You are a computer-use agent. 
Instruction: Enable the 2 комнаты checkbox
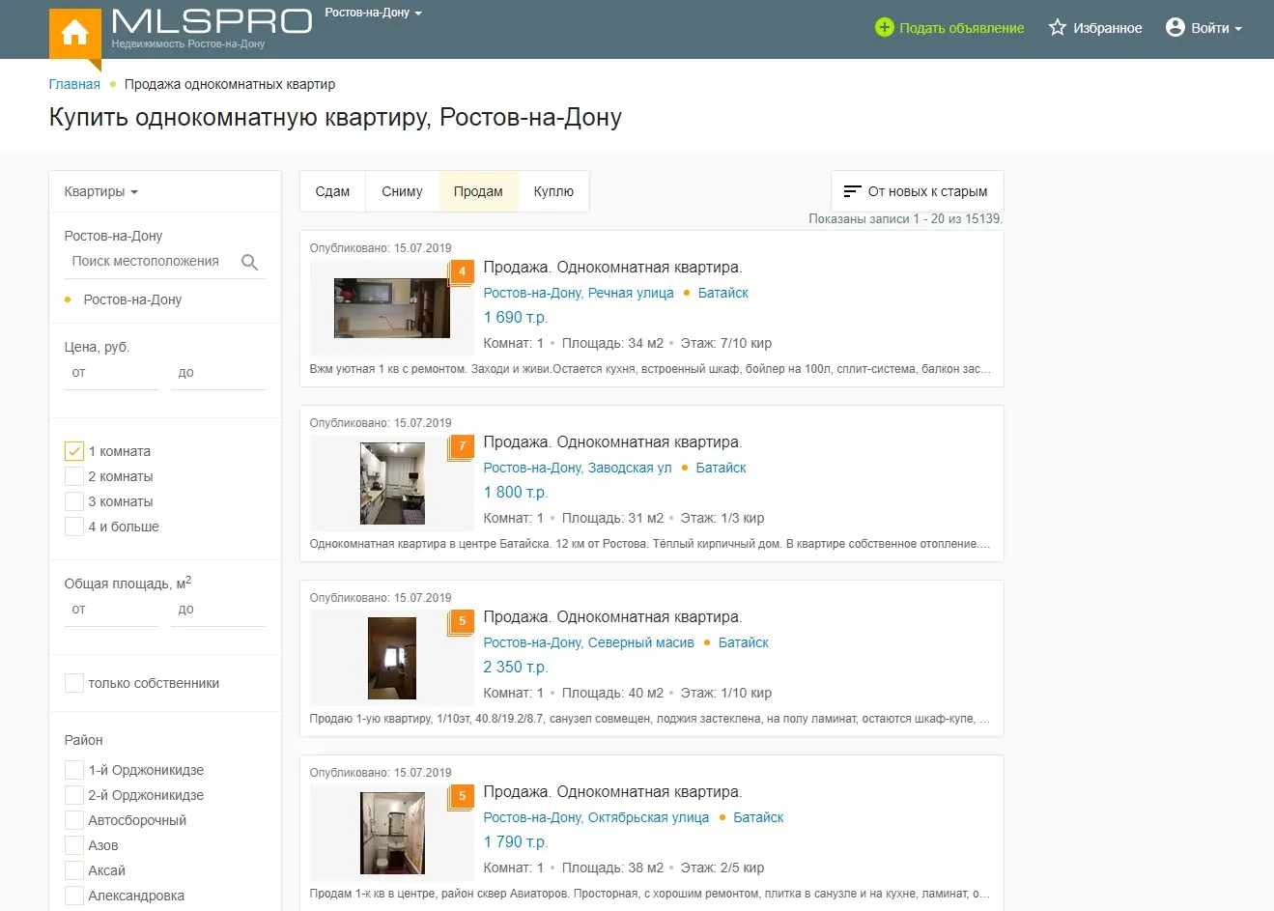pyautogui.click(x=74, y=476)
